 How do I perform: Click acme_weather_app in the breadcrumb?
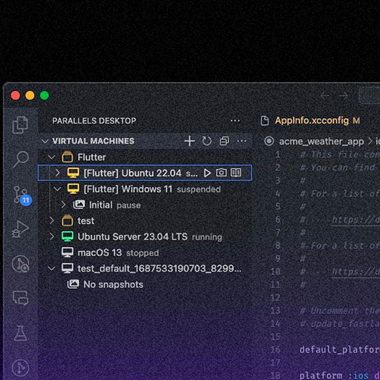(321, 141)
